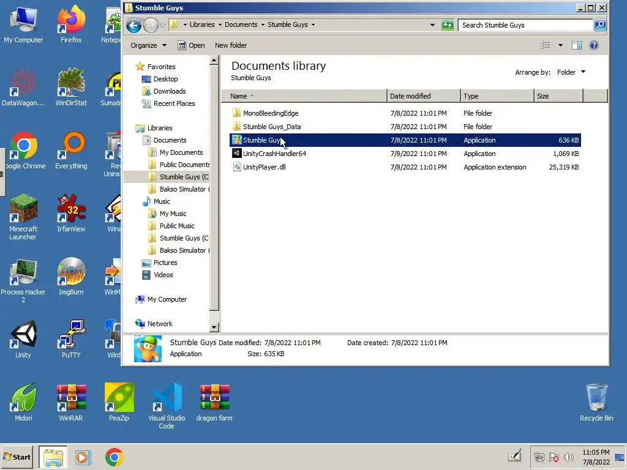
Task: Select Downloads in navigation pane
Action: (164, 91)
